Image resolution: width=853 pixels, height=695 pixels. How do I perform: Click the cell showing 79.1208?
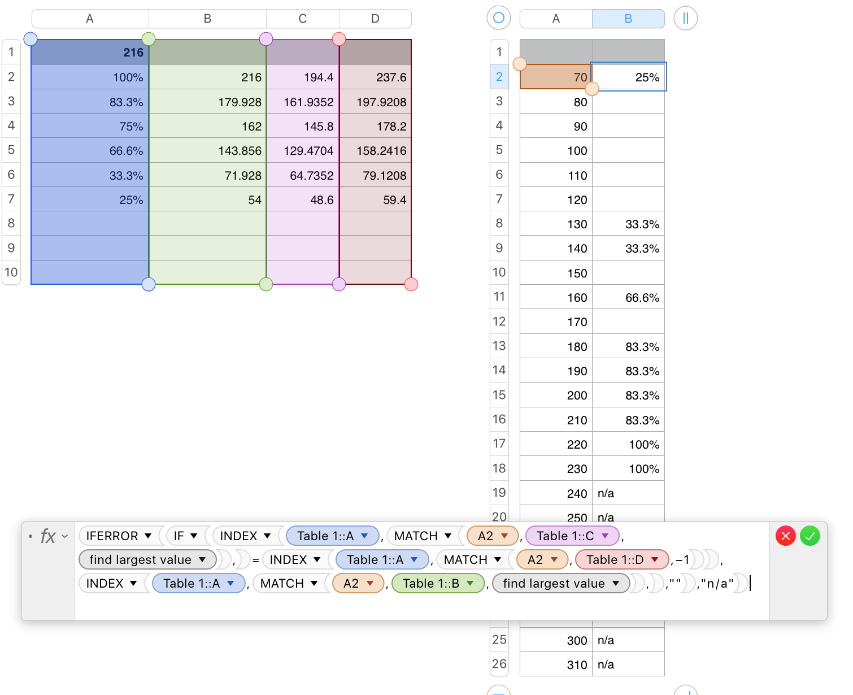pyautogui.click(x=375, y=175)
